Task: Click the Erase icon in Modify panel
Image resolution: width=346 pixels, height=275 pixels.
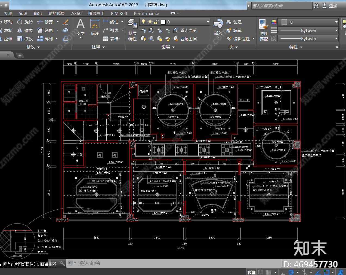Action: pyautogui.click(x=66, y=22)
